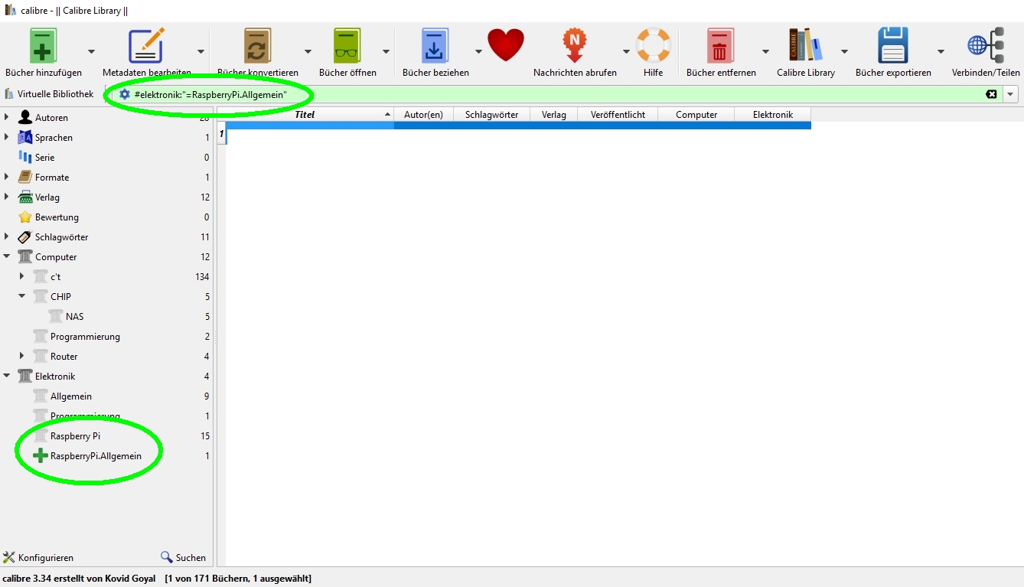
Task: Click the Bücher hinzufügen icon
Action: (x=44, y=45)
